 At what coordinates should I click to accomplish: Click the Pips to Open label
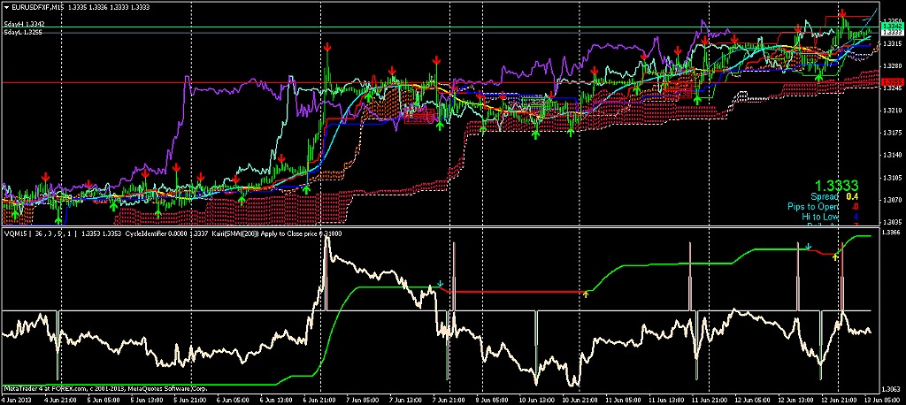812,207
